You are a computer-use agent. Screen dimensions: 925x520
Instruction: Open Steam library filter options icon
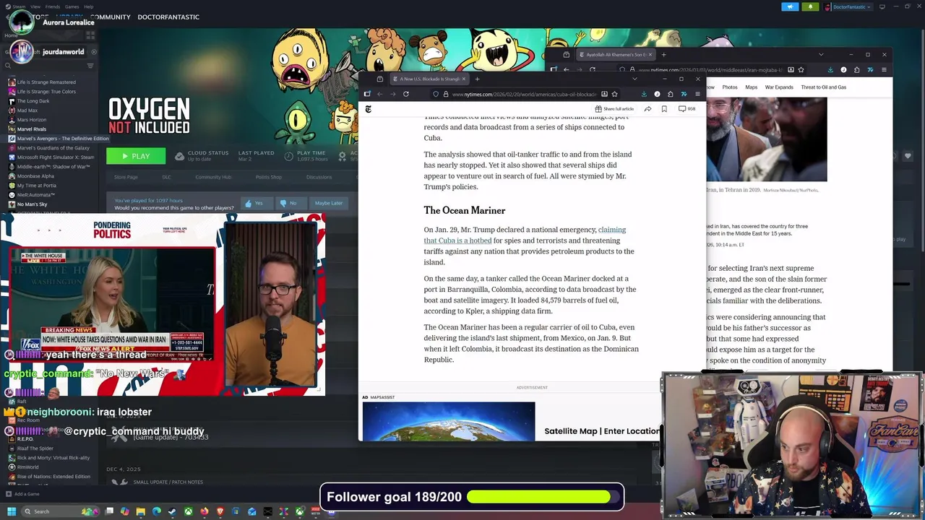(90, 66)
